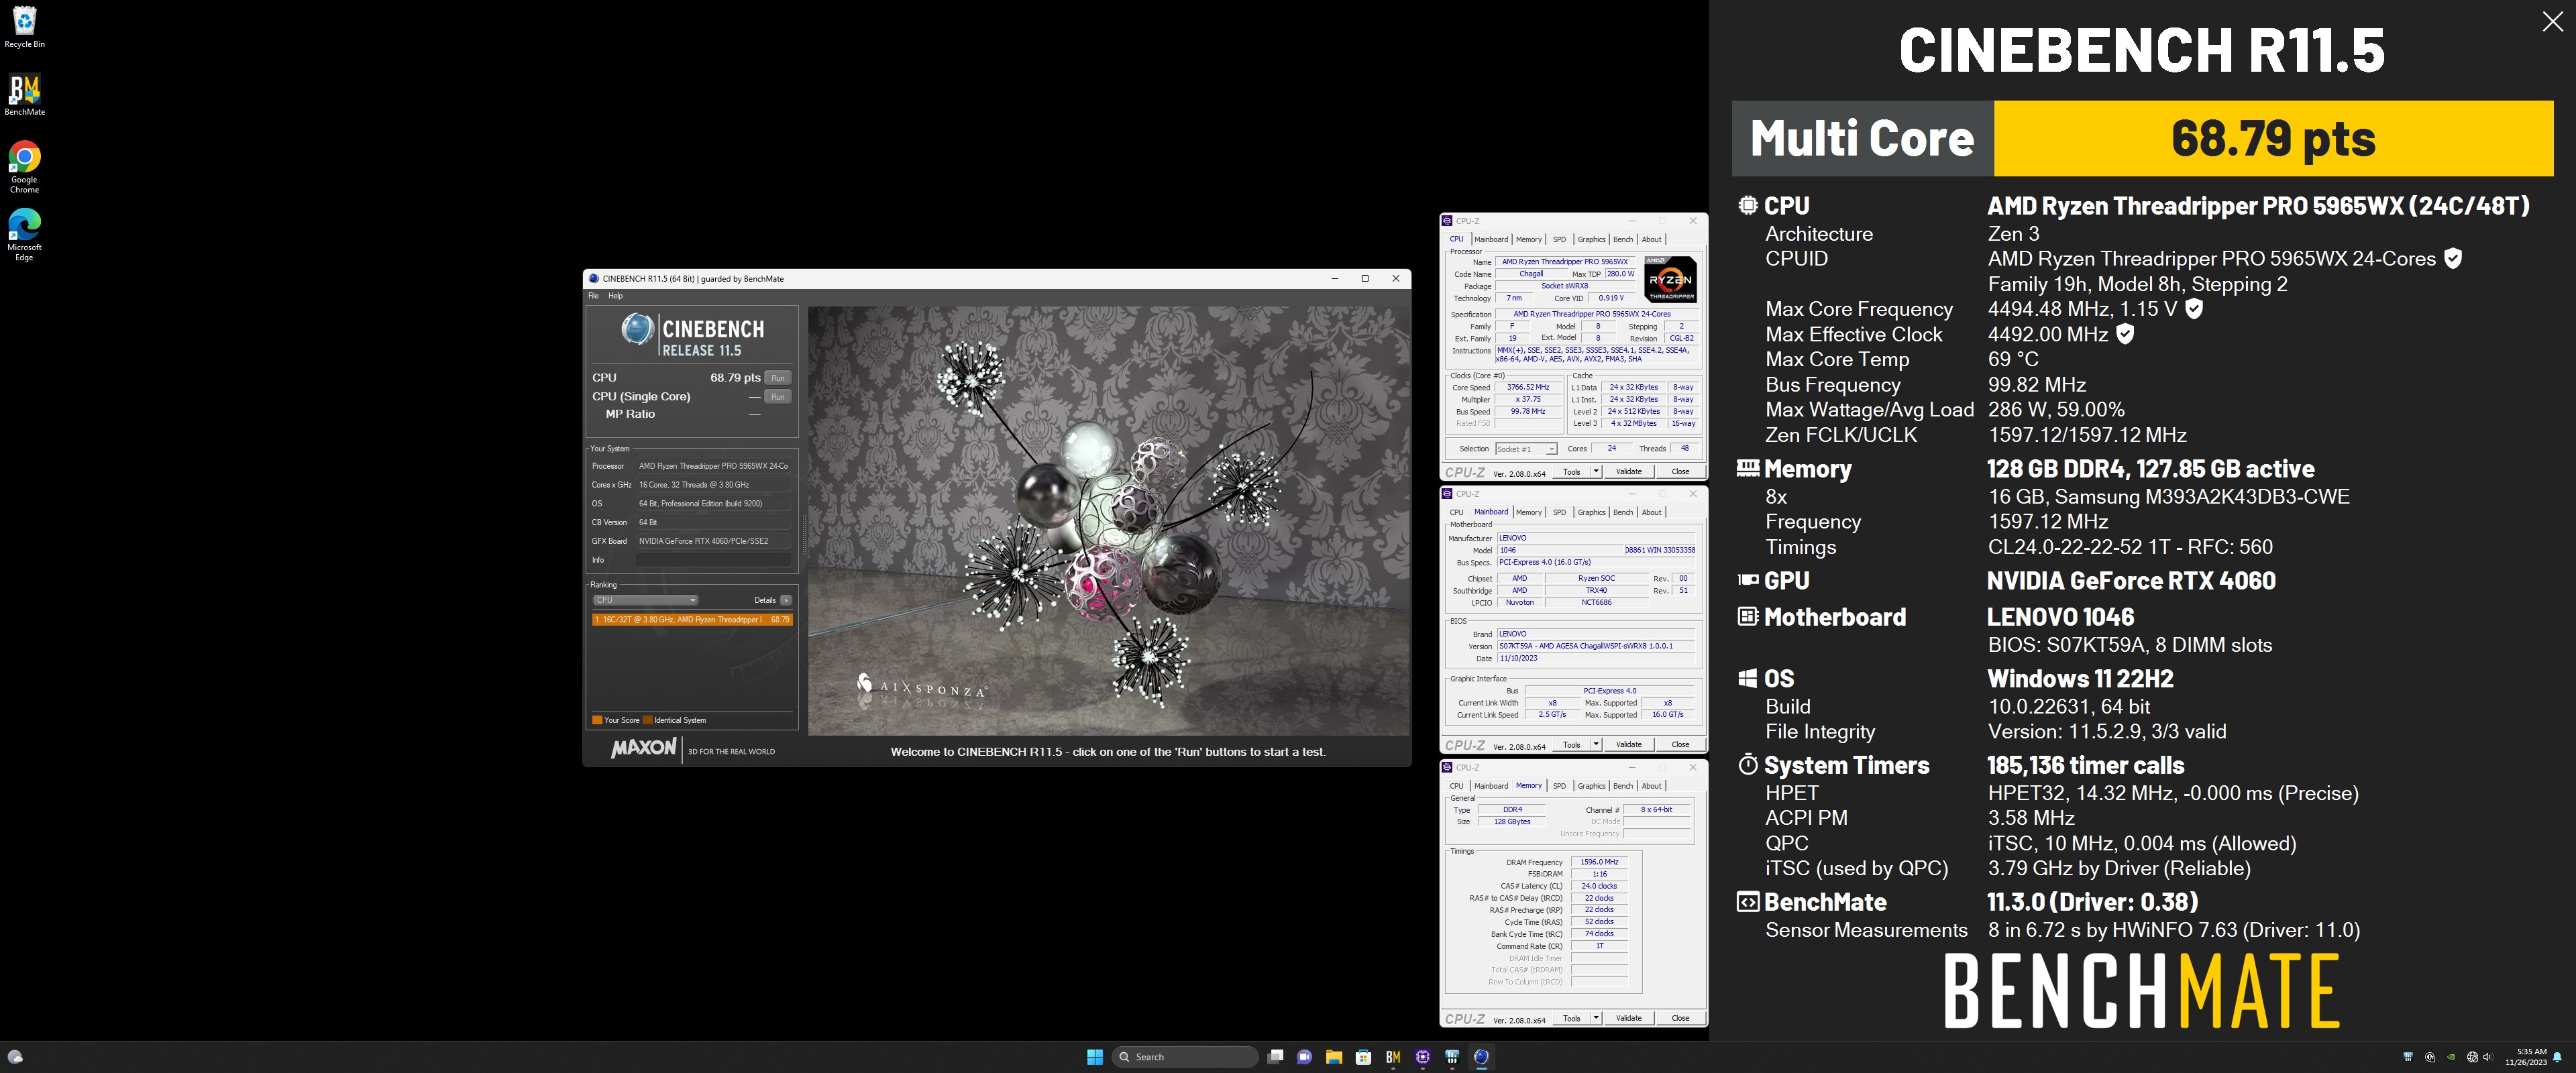Click 'NVIDIA GeForce RTX 4060/PCIe/SSE2' GFX Board value
Screen dimensions: 2576x1073
pos(713,541)
